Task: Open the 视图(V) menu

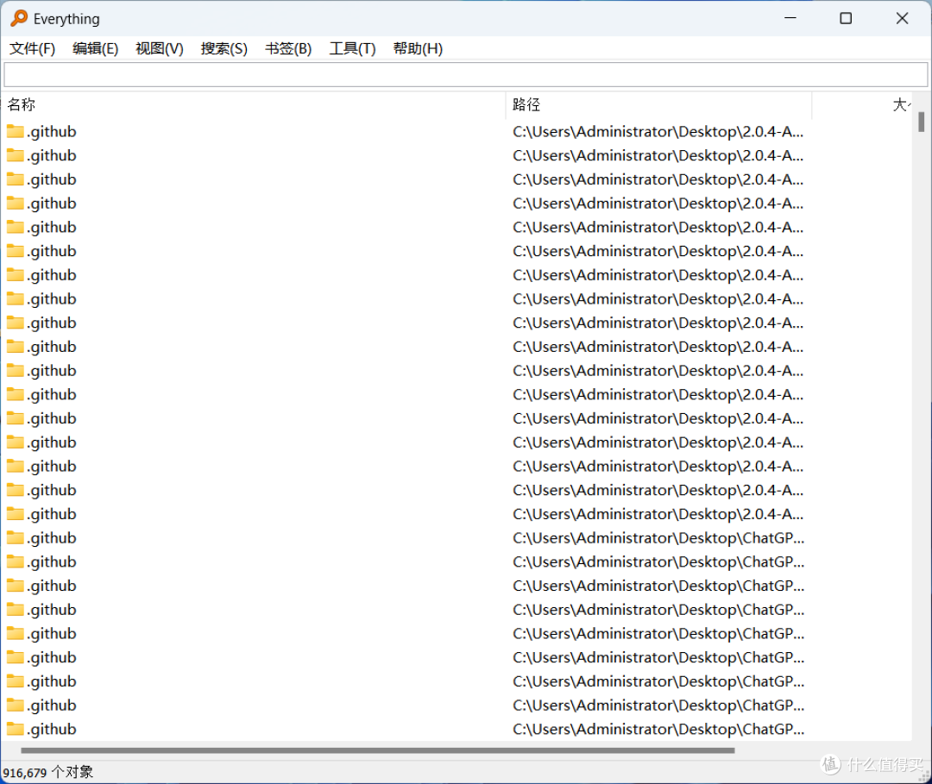Action: (160, 48)
